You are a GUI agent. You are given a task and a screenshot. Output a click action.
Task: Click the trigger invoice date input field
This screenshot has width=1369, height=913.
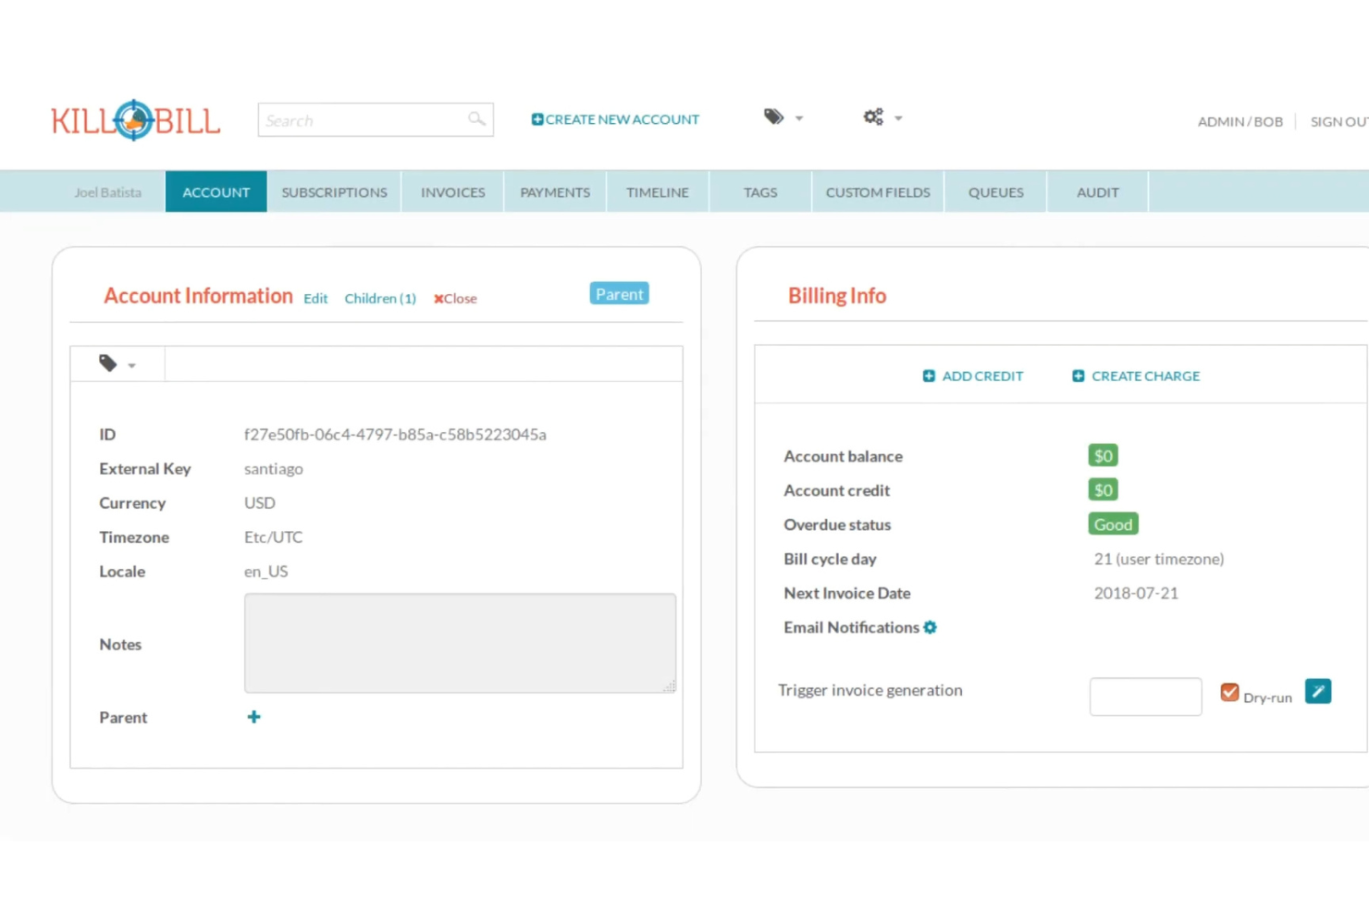(x=1145, y=697)
